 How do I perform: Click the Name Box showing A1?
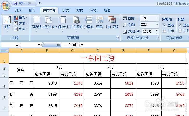click(19, 45)
